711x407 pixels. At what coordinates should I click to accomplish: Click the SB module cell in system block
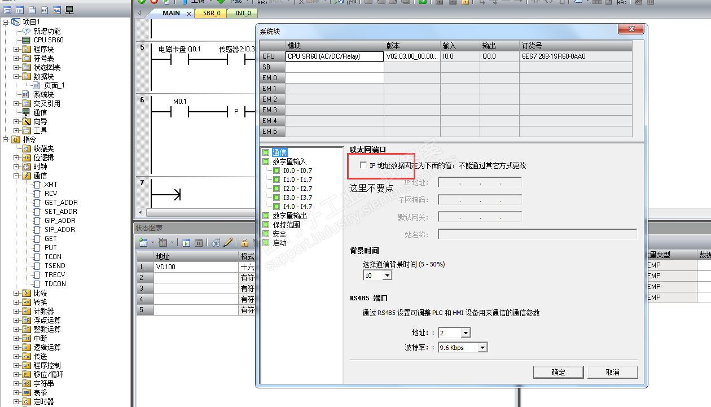(x=334, y=67)
